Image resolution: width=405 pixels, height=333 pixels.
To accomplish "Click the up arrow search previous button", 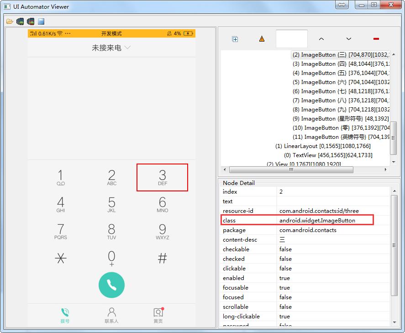I will click(321, 39).
